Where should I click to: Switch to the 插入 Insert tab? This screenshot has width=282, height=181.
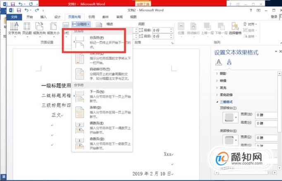(x=43, y=17)
